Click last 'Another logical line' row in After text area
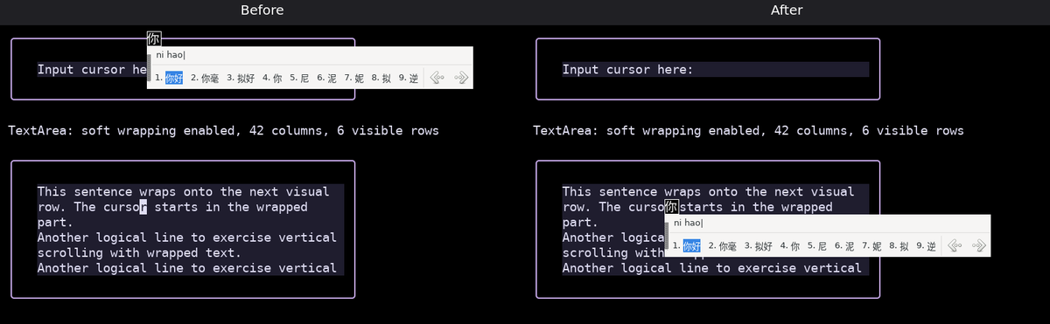The height and width of the screenshot is (324, 1050). (x=711, y=268)
